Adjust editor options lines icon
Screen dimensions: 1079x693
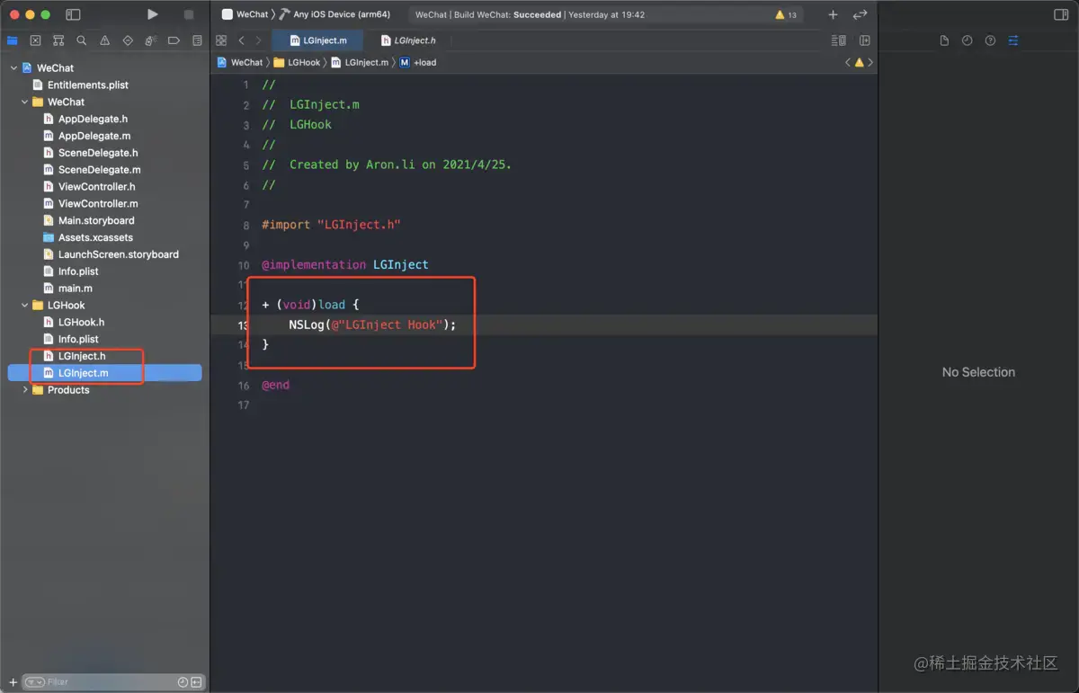point(838,40)
